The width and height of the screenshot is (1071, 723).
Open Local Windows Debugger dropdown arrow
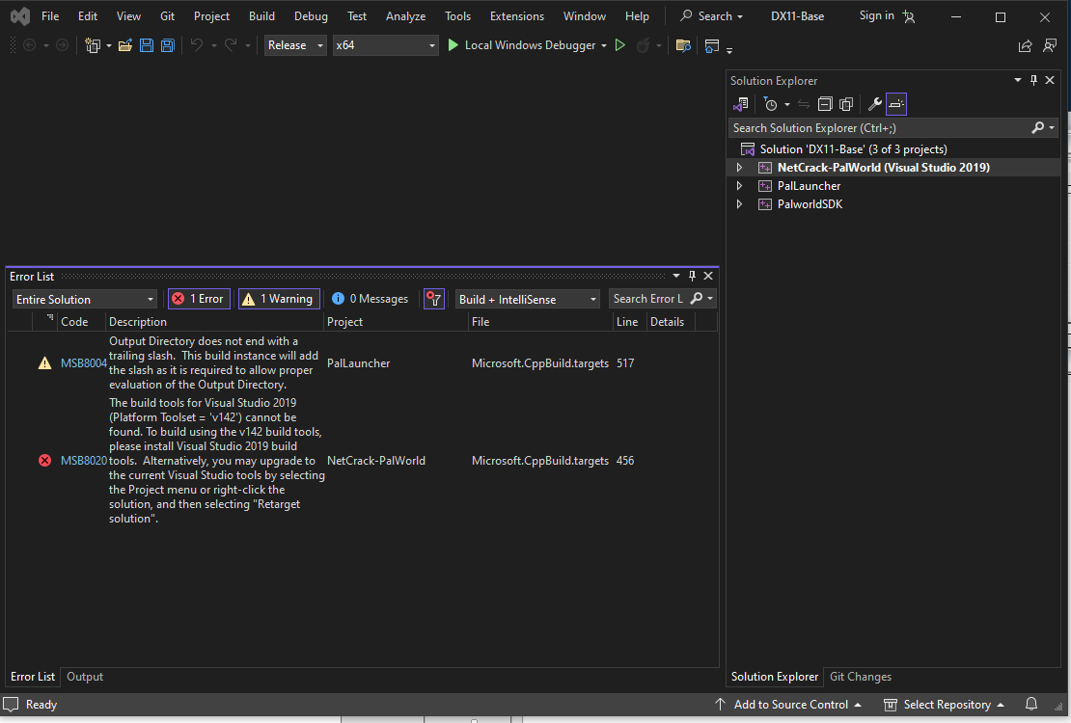coord(604,45)
